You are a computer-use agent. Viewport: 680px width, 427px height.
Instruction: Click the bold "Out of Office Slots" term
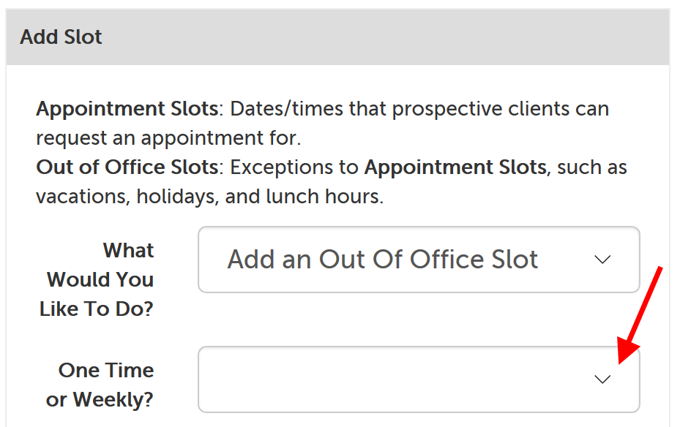pos(127,167)
